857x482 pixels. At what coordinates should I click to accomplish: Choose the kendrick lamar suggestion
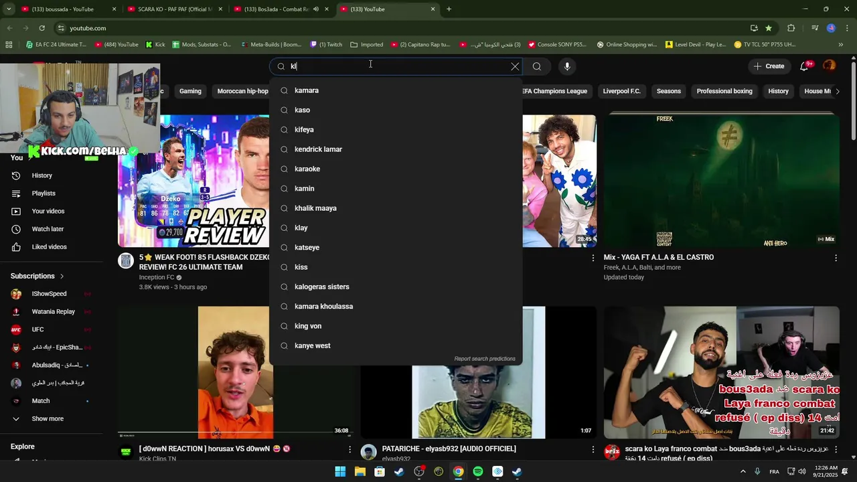[396, 149]
